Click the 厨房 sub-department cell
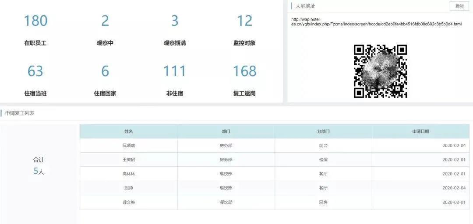Screen dimensions: 473x224 (323, 203)
